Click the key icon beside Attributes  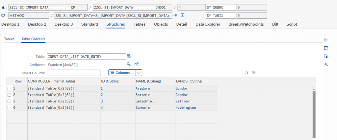click(x=129, y=64)
